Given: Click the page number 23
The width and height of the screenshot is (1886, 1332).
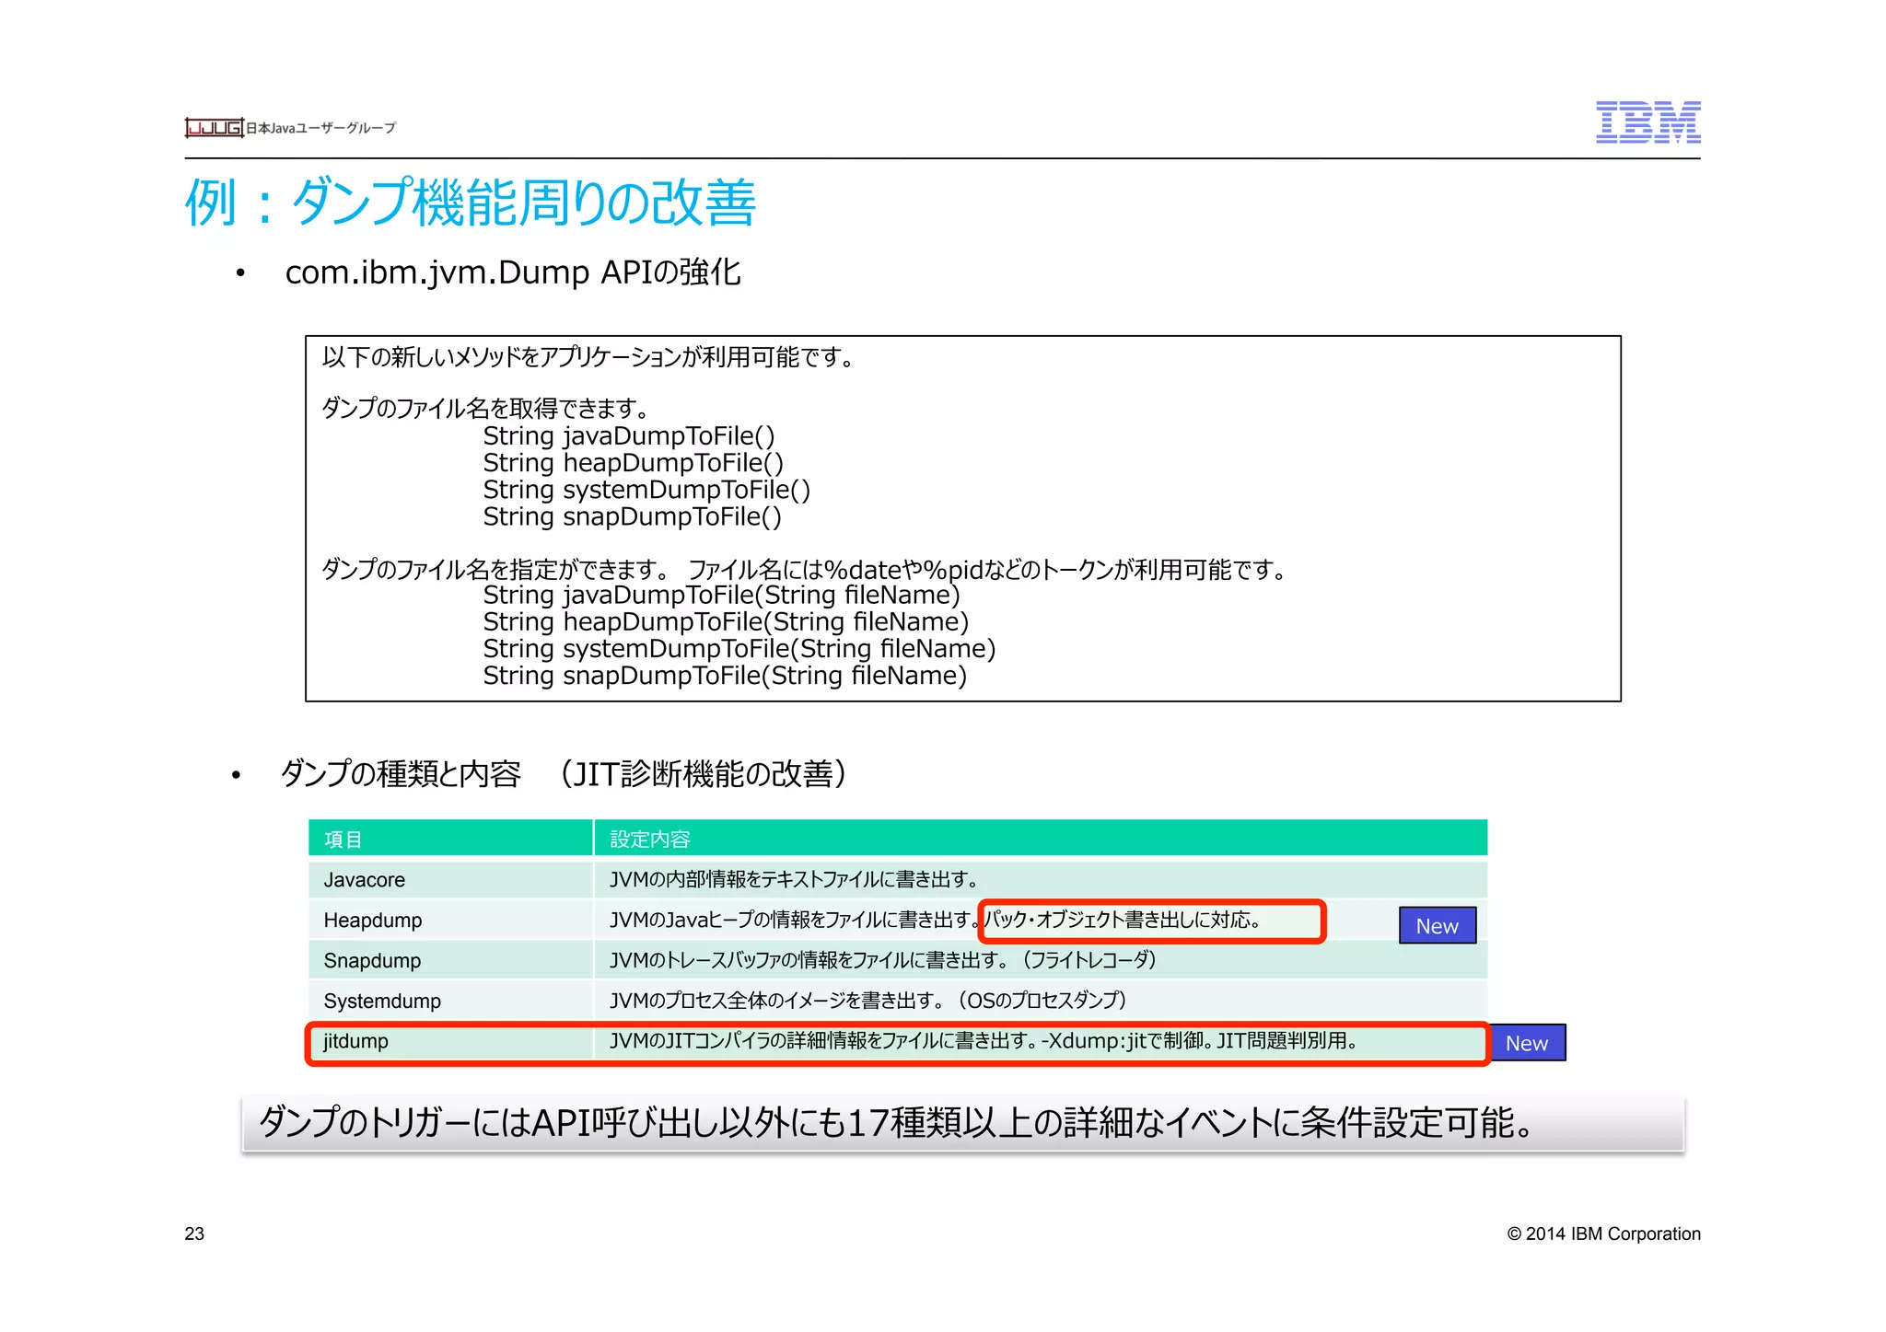Looking at the screenshot, I should coord(194,1234).
